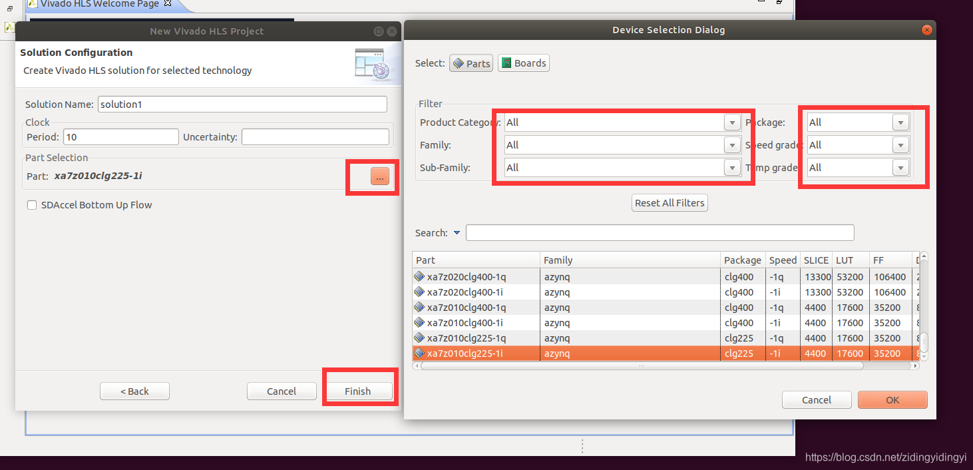Sort by Family column header

pos(630,260)
